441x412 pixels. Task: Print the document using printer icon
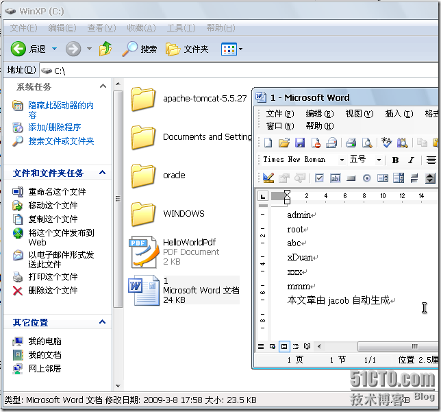click(x=351, y=143)
